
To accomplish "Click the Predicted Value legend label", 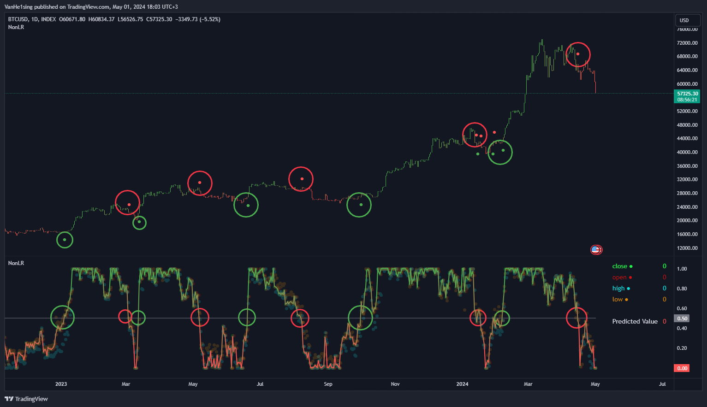I will [635, 321].
